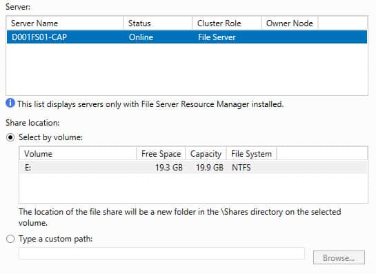Screen dimensions: 376x274
Task: Click the File System column header
Action: point(252,153)
